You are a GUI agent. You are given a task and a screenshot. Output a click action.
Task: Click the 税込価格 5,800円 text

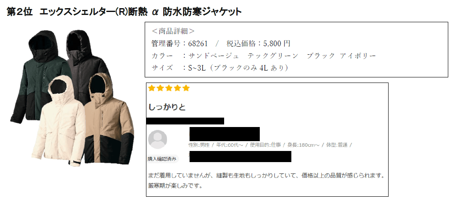(x=258, y=44)
